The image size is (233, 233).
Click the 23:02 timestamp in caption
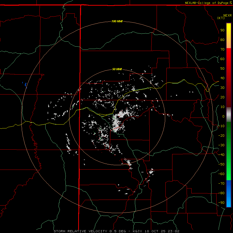tap(173, 231)
